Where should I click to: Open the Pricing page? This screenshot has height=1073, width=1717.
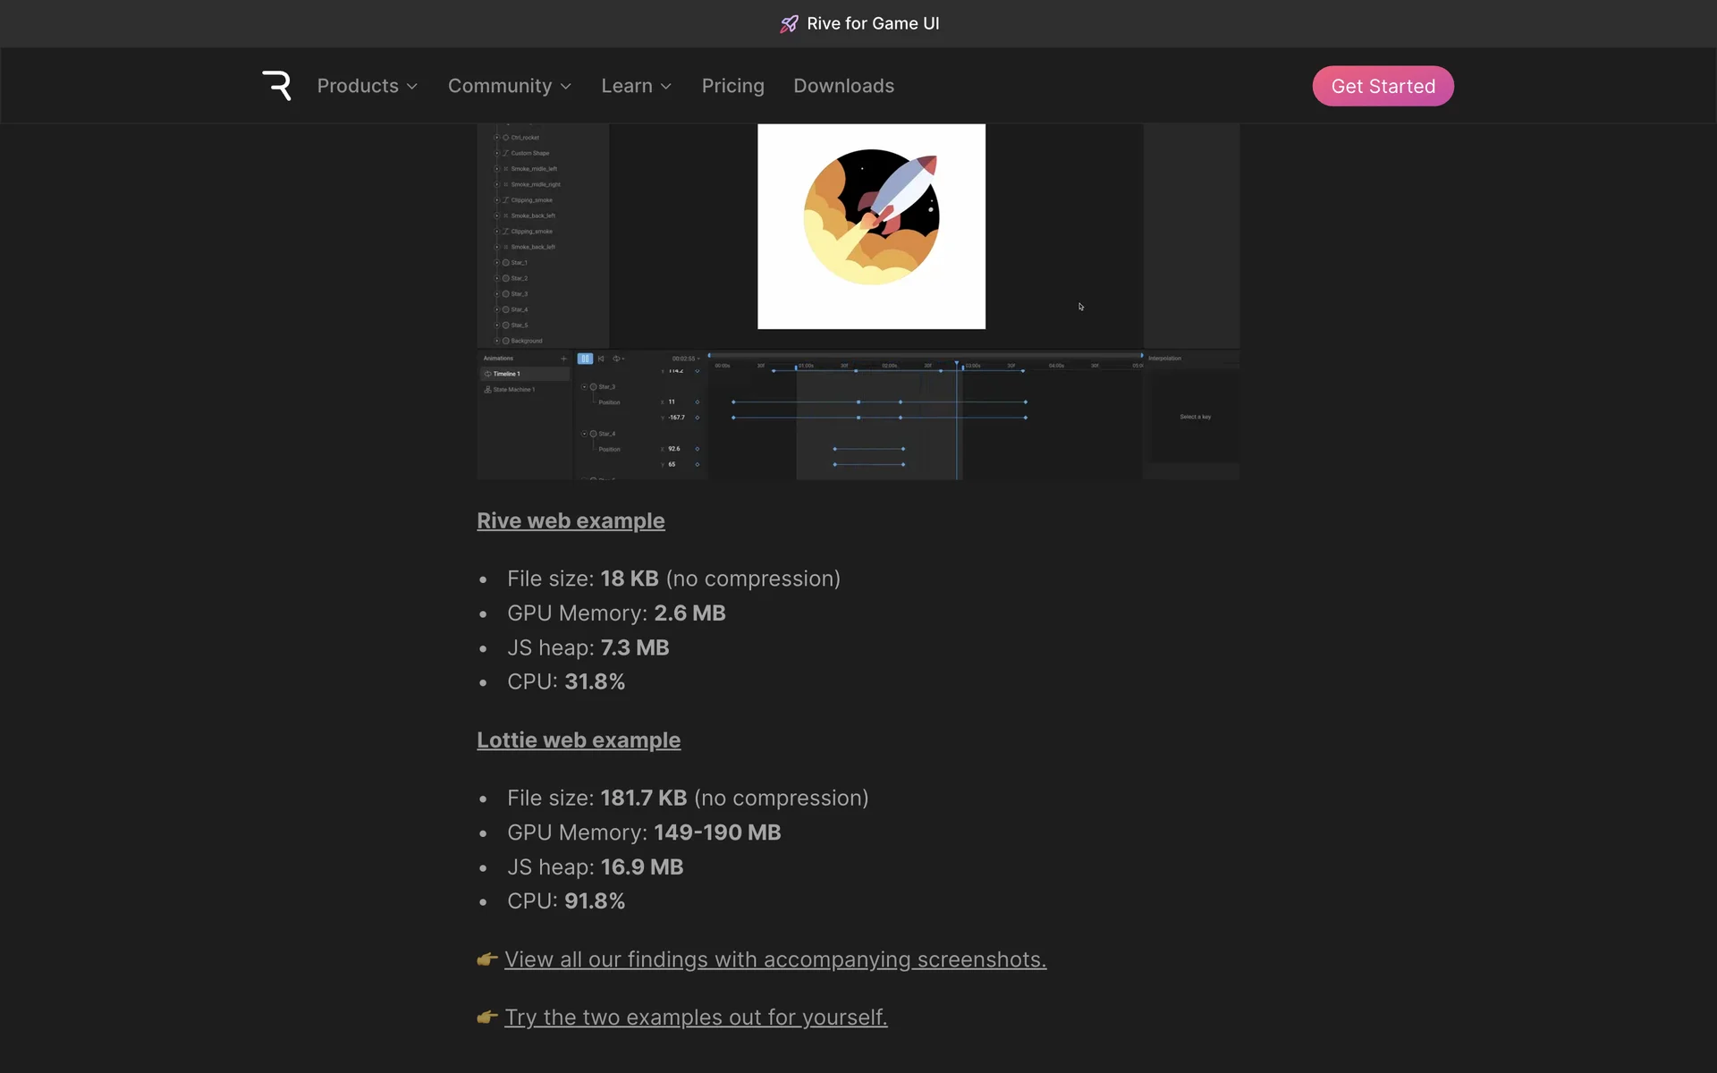(732, 86)
